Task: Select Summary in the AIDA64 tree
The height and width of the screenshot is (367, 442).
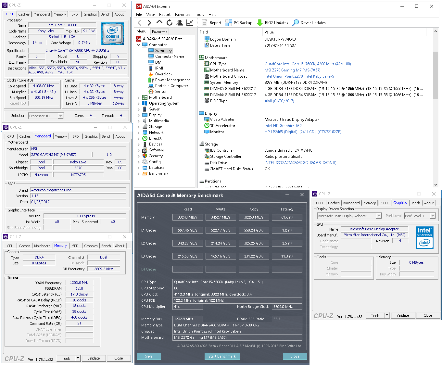Action: [163, 51]
